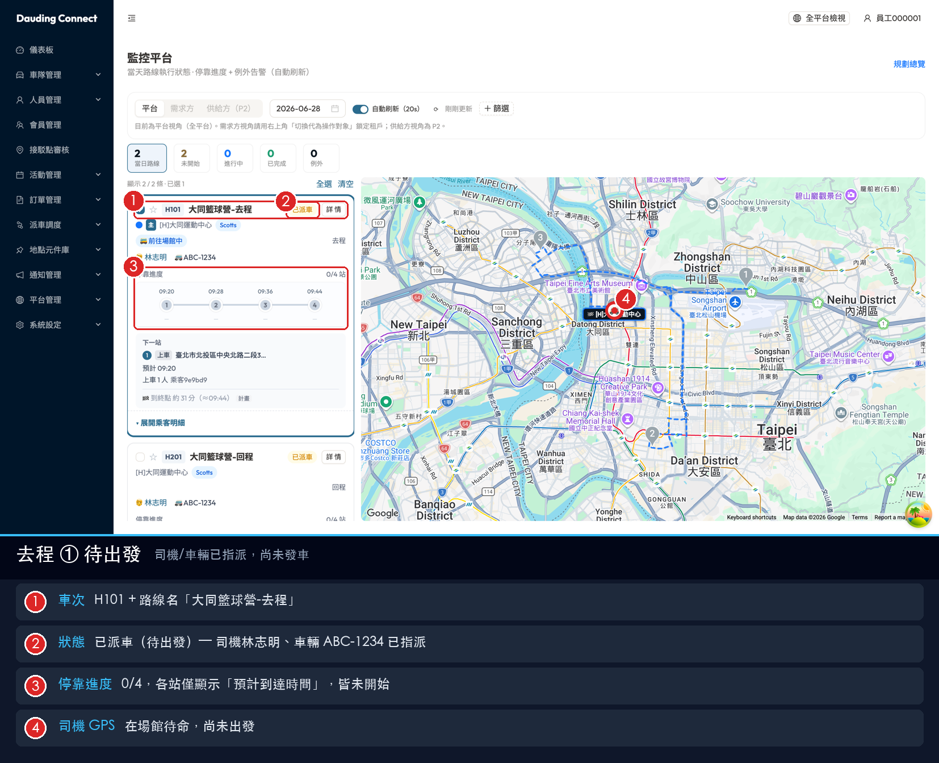Screen dimensions: 939x763
Task: Filter by 例外 stat card
Action: click(321, 158)
